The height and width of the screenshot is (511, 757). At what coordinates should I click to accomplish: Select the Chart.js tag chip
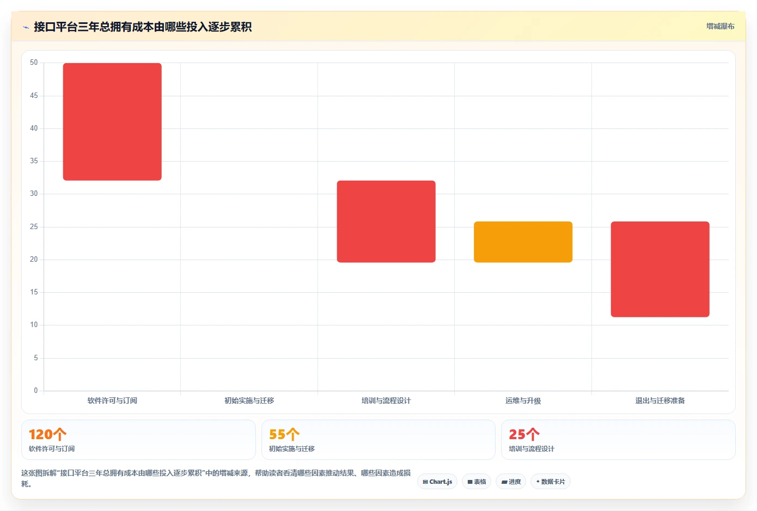[x=437, y=482]
